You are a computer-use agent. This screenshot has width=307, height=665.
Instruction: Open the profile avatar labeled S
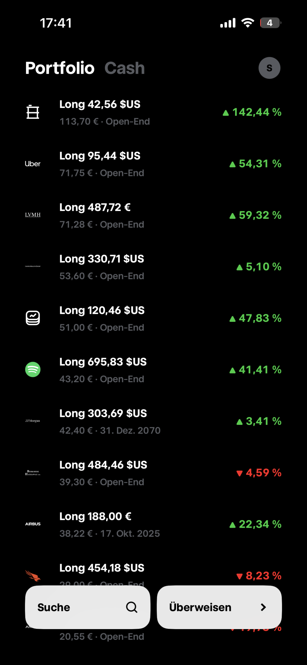pyautogui.click(x=269, y=68)
